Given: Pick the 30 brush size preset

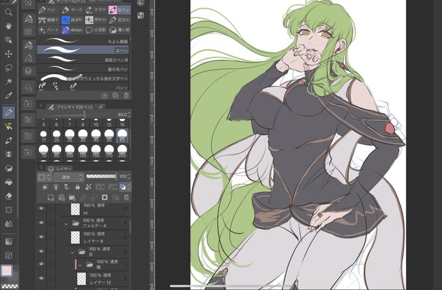Looking at the screenshot, I should pos(83,136).
